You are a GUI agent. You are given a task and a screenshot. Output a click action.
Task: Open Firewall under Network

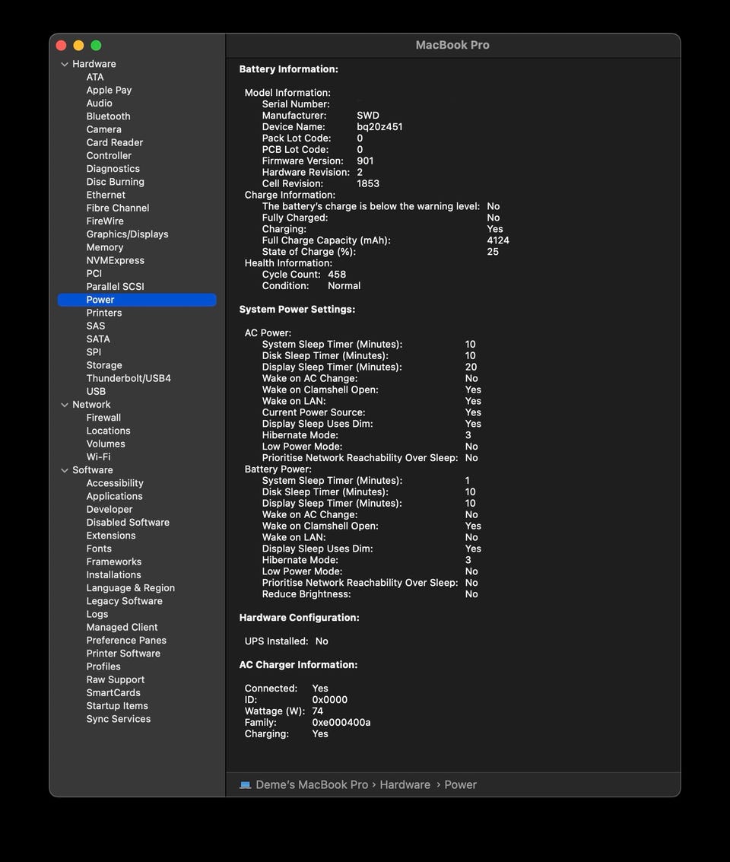[103, 418]
